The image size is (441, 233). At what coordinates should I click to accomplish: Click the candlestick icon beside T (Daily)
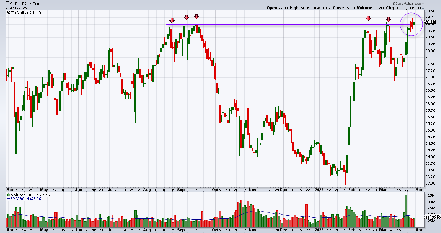pyautogui.click(x=8, y=12)
